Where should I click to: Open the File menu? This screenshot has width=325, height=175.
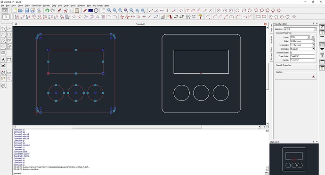(x=2, y=6)
